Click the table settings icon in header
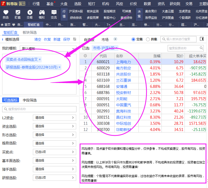Image resolution: width=208 pixels, height=188 pixels. click(x=85, y=56)
